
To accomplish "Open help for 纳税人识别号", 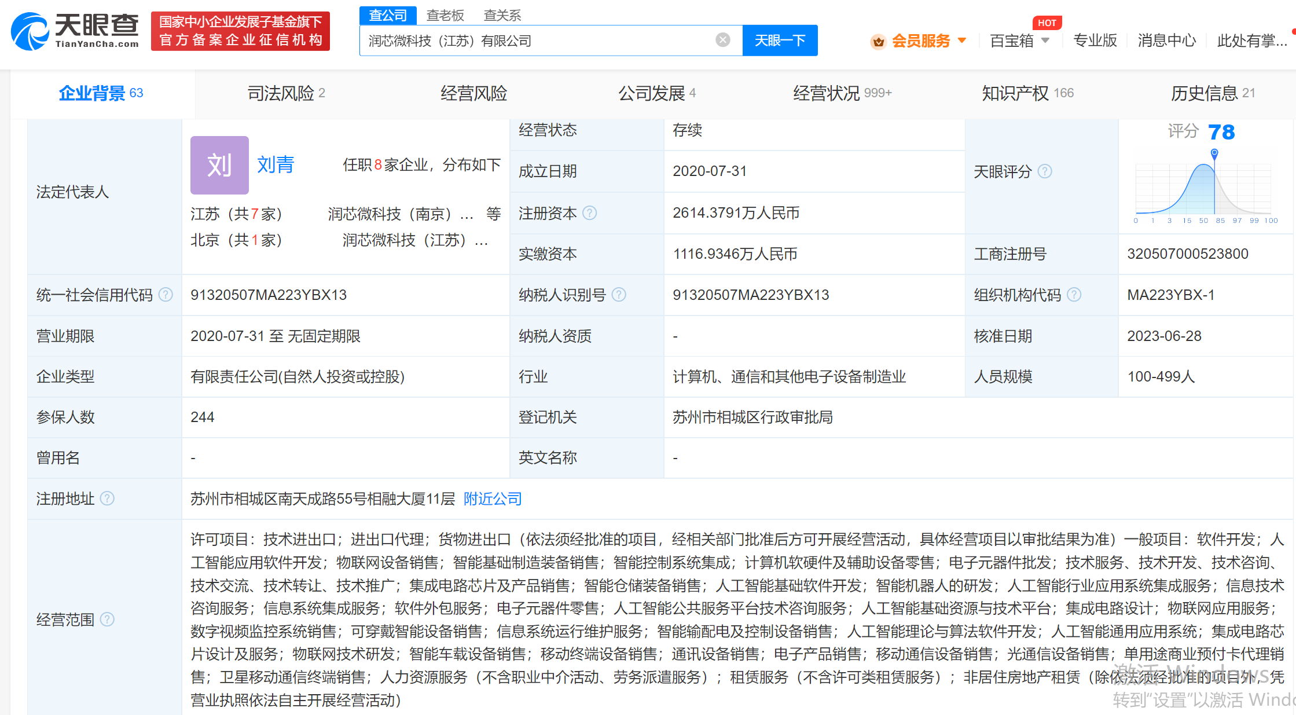I will (x=619, y=295).
